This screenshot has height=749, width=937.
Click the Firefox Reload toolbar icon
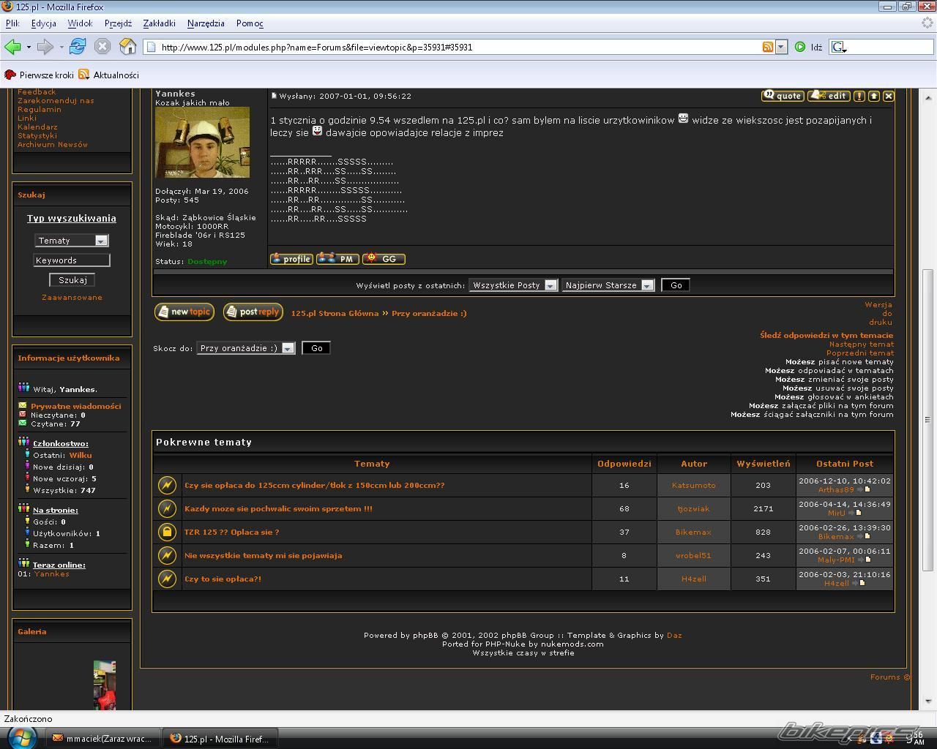click(x=77, y=47)
